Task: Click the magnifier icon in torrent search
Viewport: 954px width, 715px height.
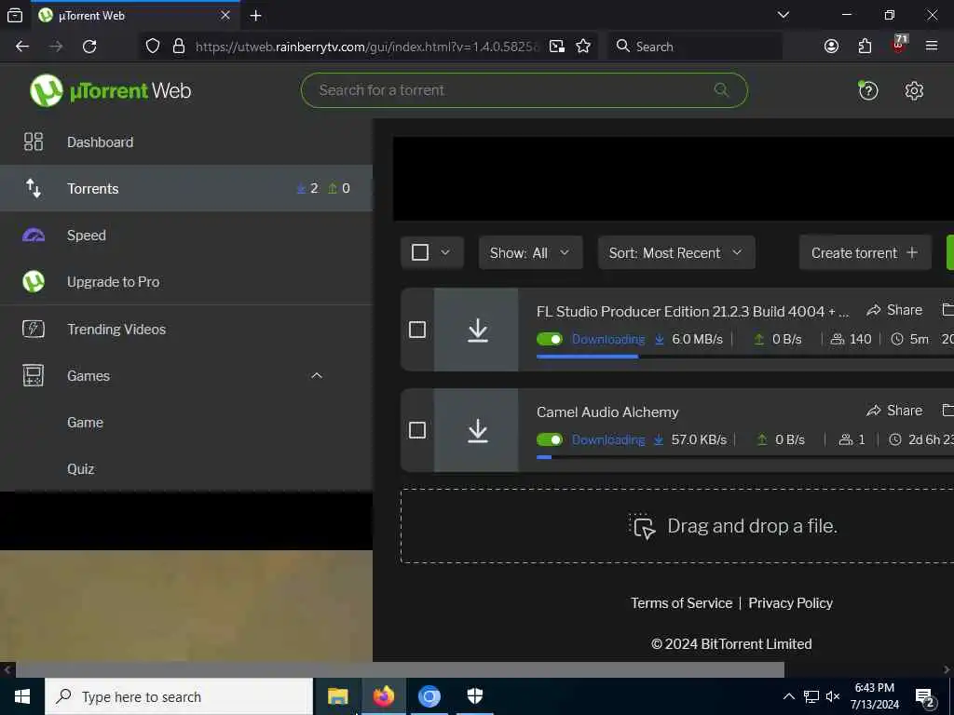Action: click(721, 90)
